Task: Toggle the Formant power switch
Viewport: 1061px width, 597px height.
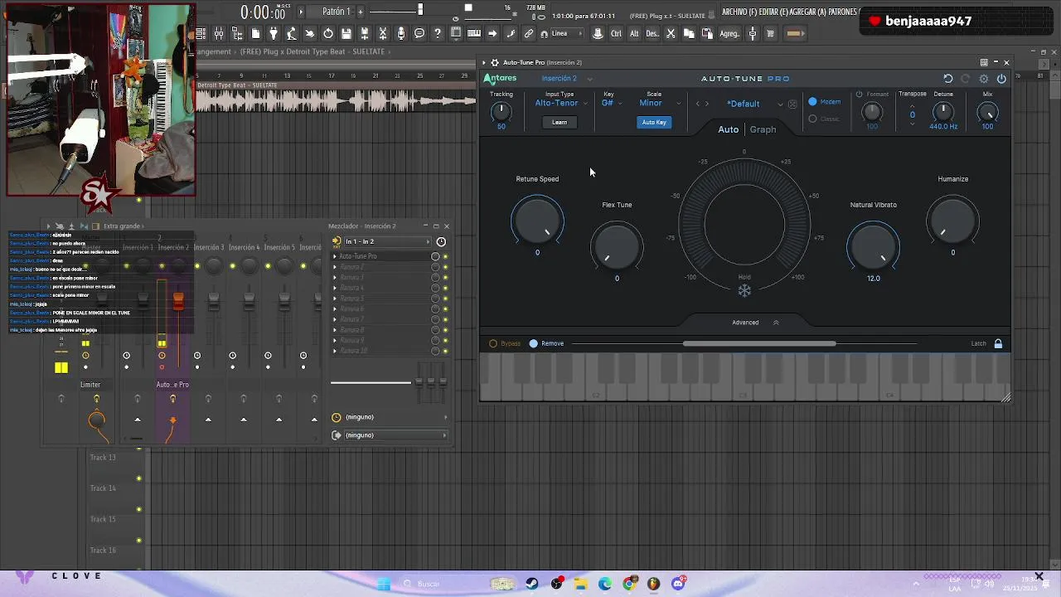Action: coord(859,95)
